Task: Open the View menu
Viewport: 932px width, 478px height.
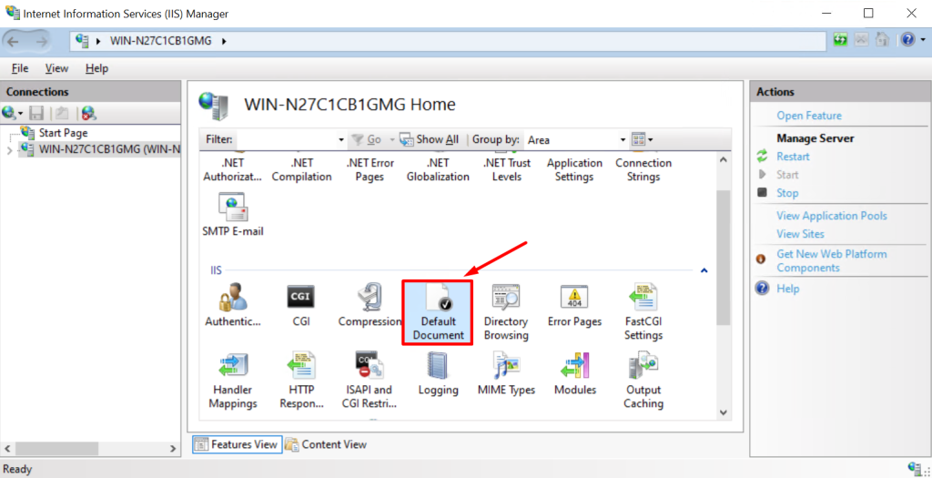Action: click(x=56, y=68)
